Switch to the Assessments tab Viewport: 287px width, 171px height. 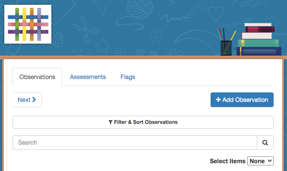(x=88, y=77)
